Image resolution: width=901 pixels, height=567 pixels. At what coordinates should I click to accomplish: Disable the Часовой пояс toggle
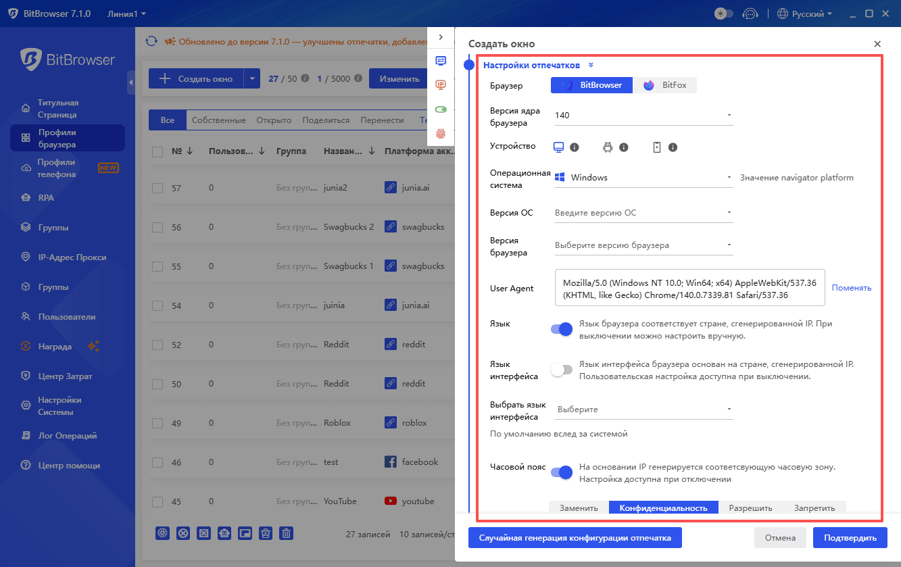click(x=562, y=472)
